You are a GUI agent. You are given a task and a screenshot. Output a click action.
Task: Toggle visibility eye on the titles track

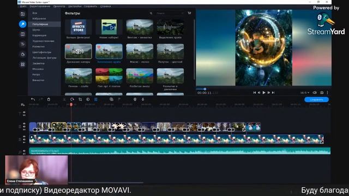point(24,113)
